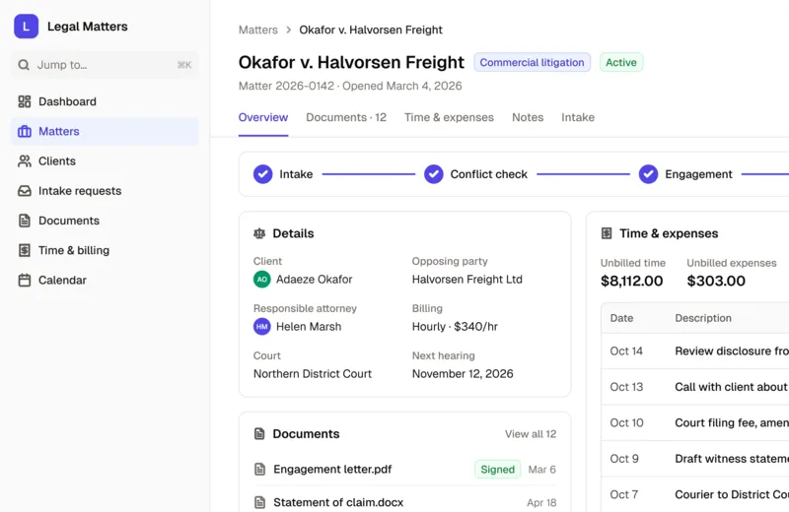Click the Signed status badge
Image resolution: width=789 pixels, height=512 pixels.
point(498,470)
